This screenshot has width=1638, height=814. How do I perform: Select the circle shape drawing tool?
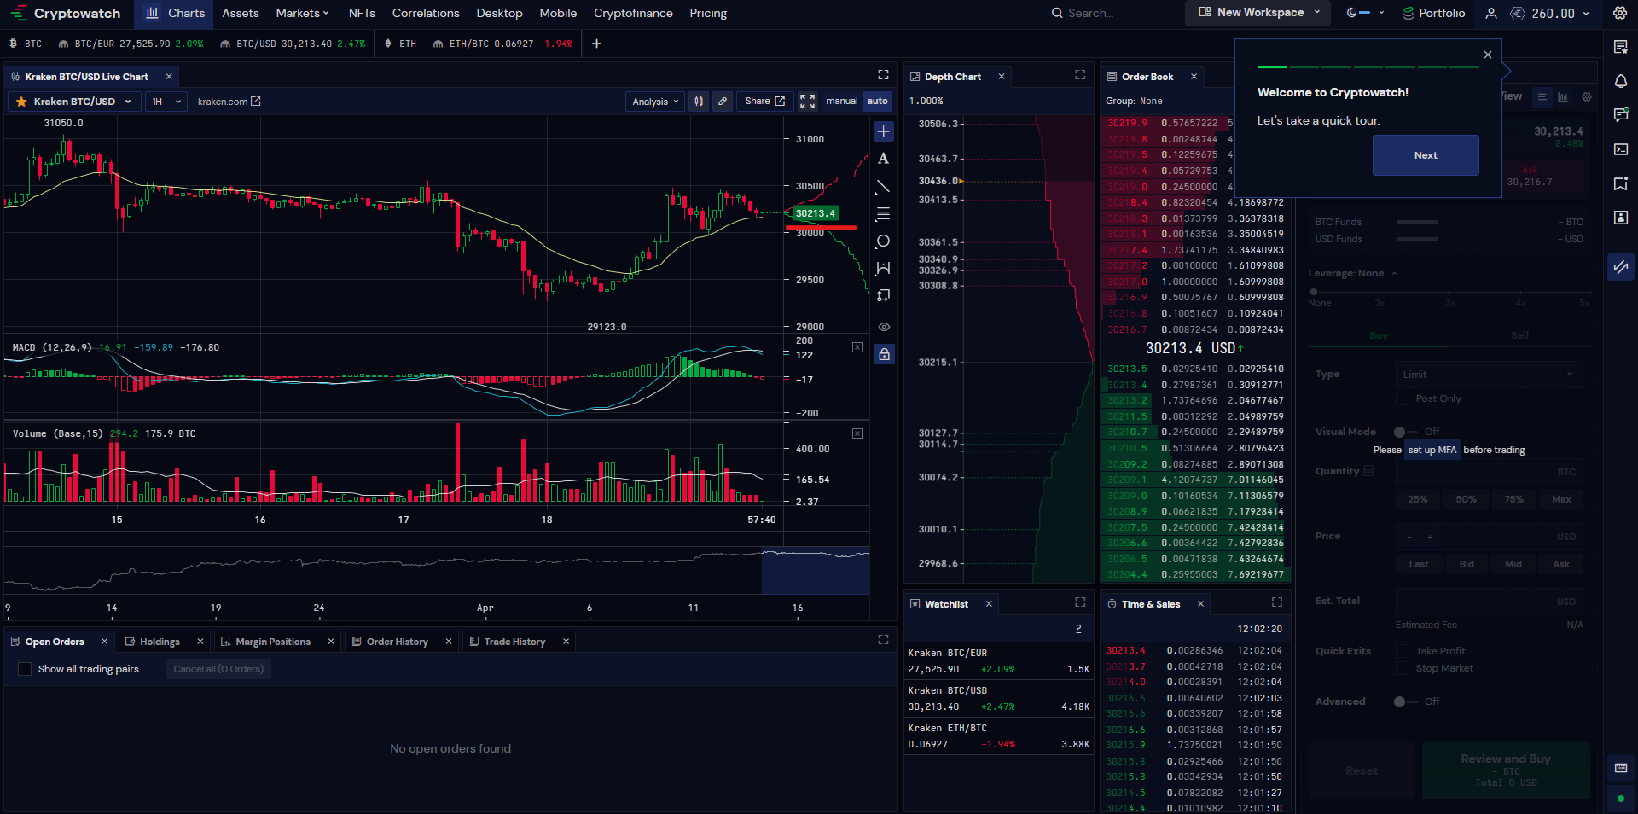884,241
